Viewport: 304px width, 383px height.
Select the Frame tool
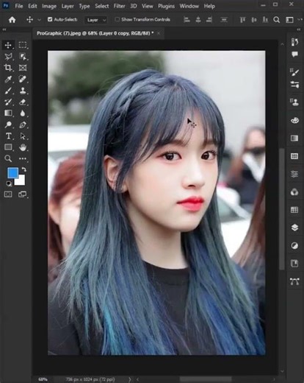[23, 68]
